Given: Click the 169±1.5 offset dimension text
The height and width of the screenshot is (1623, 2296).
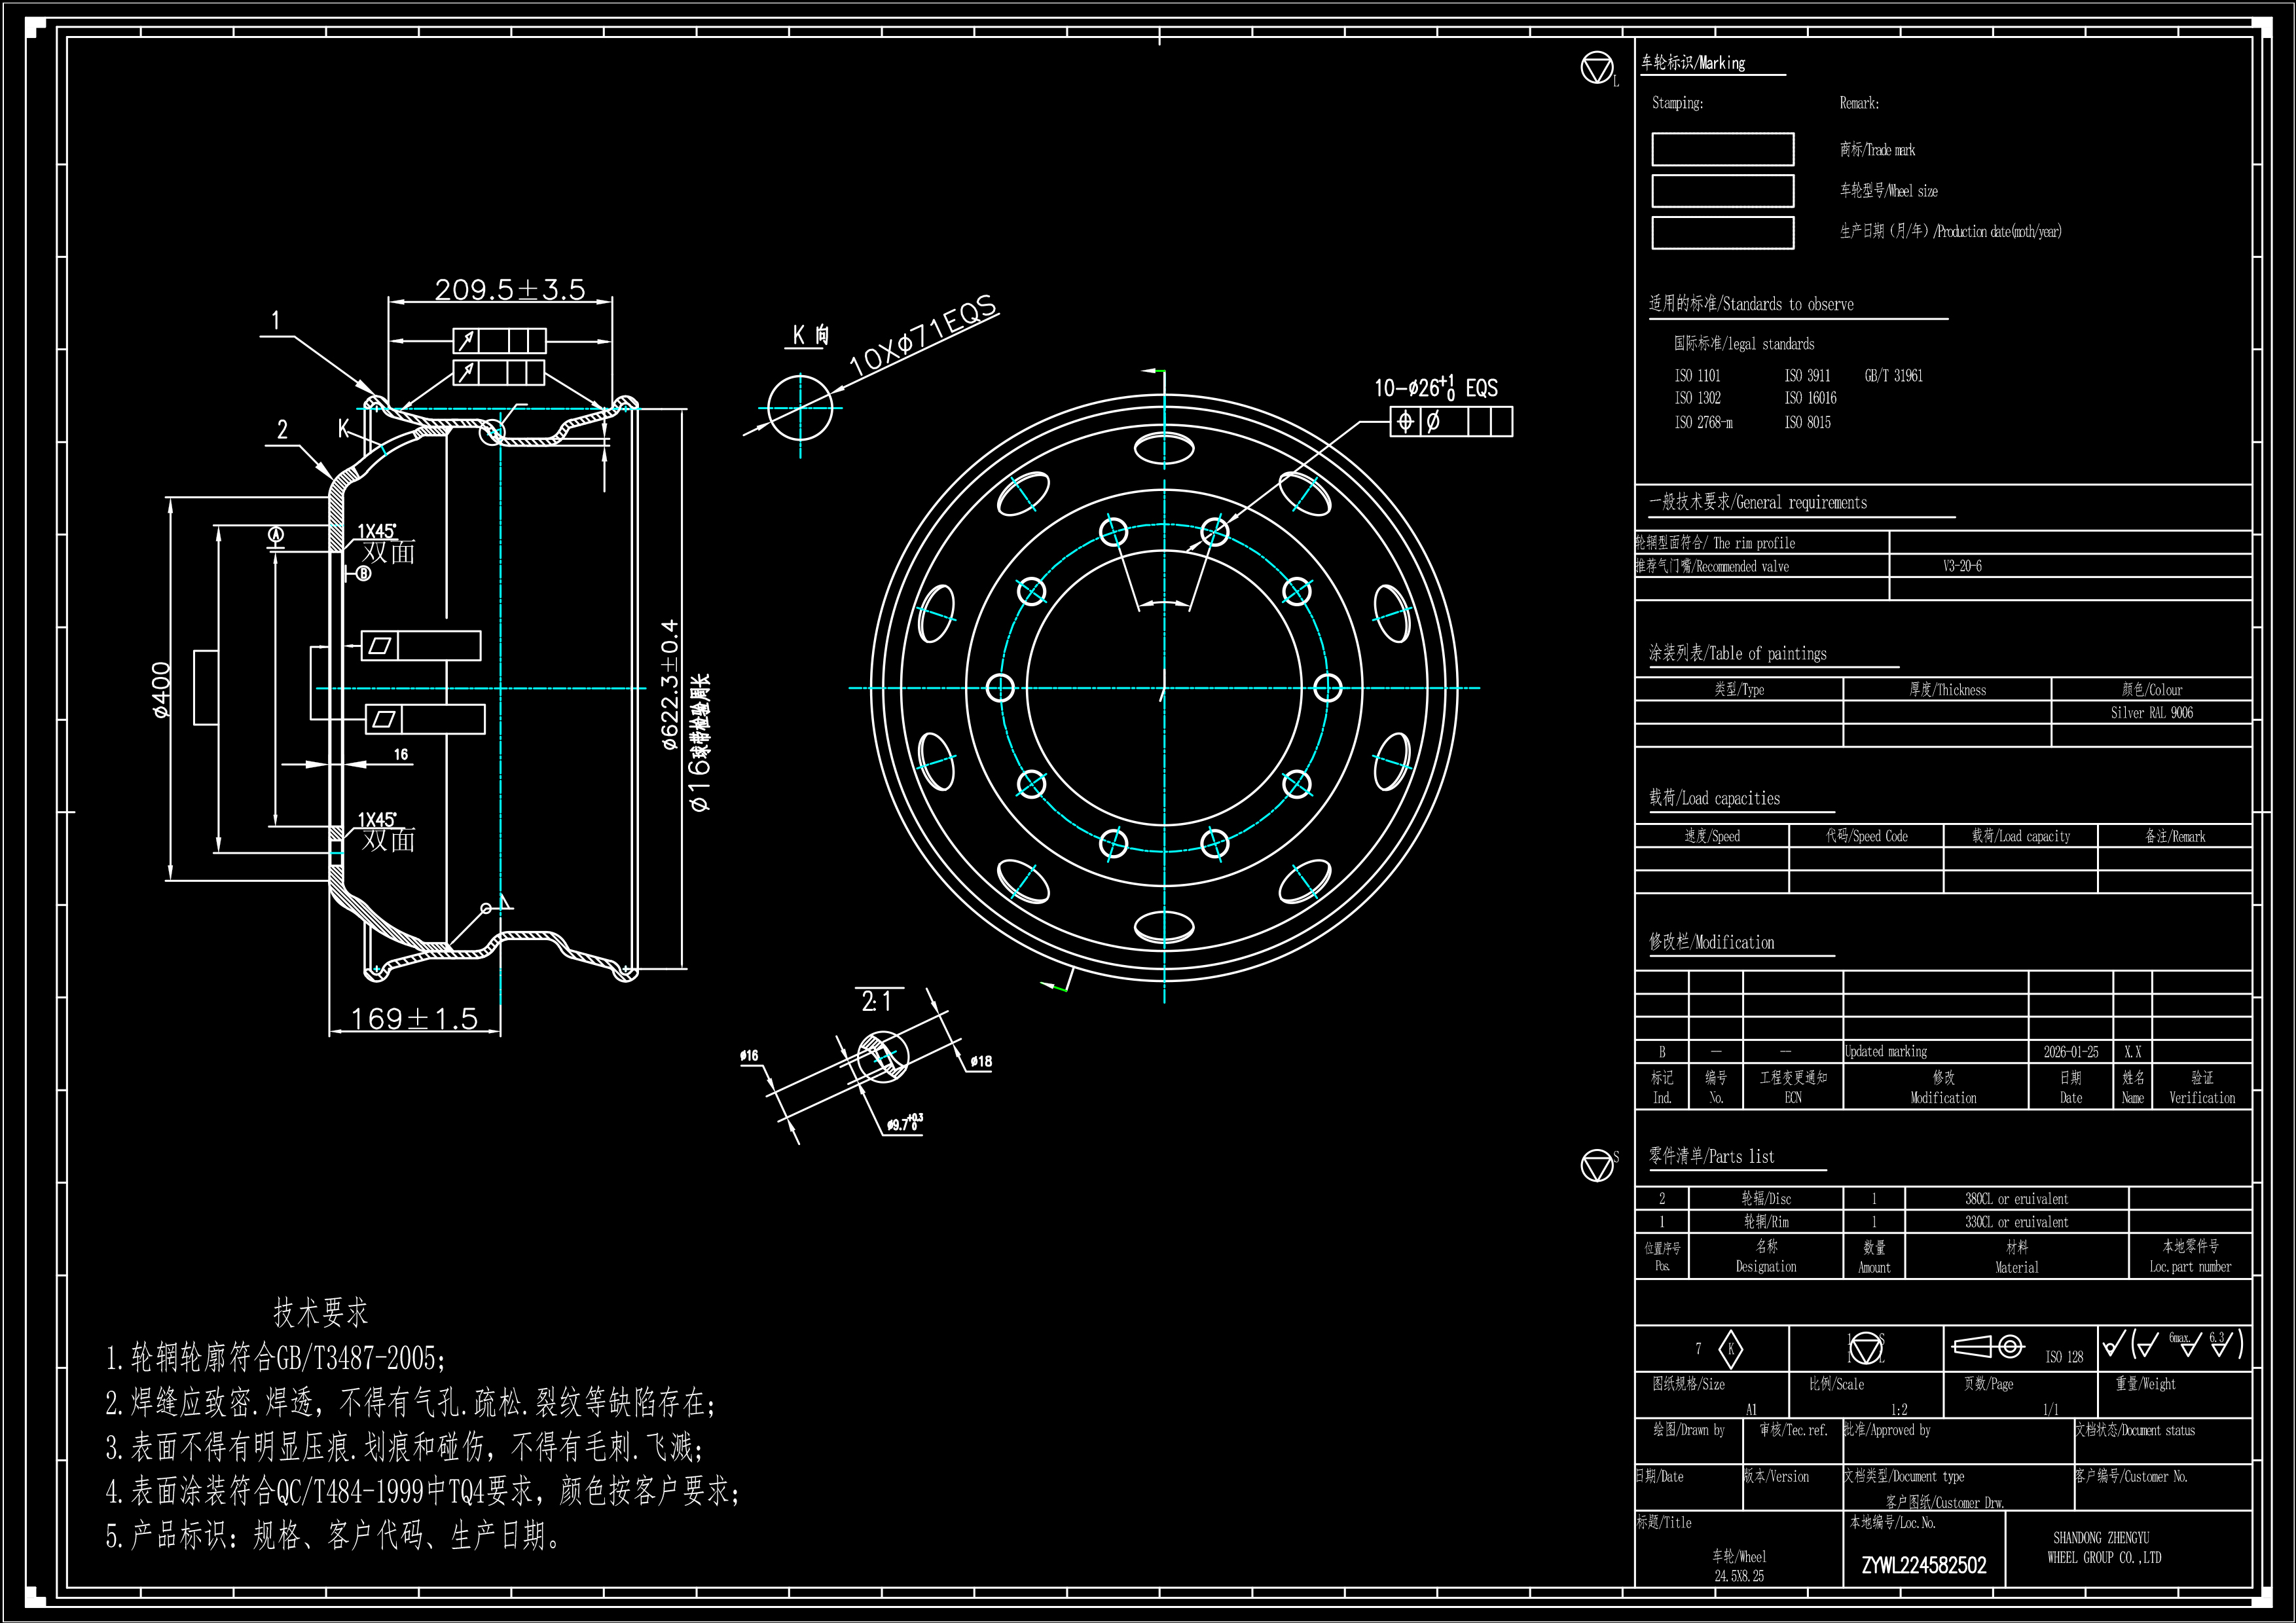Looking at the screenshot, I should pyautogui.click(x=414, y=1019).
